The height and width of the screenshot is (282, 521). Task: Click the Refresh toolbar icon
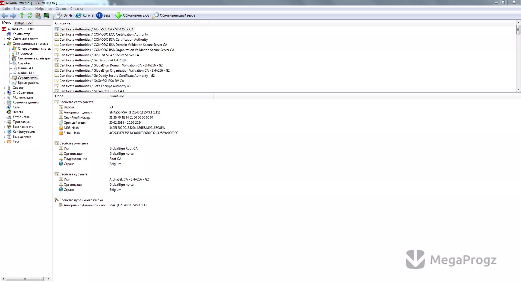(30, 15)
